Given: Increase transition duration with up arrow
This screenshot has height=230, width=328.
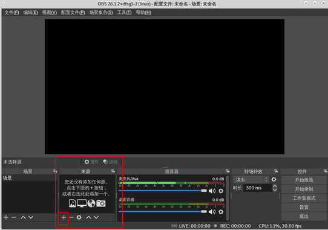Looking at the screenshot, I should click(x=275, y=186).
